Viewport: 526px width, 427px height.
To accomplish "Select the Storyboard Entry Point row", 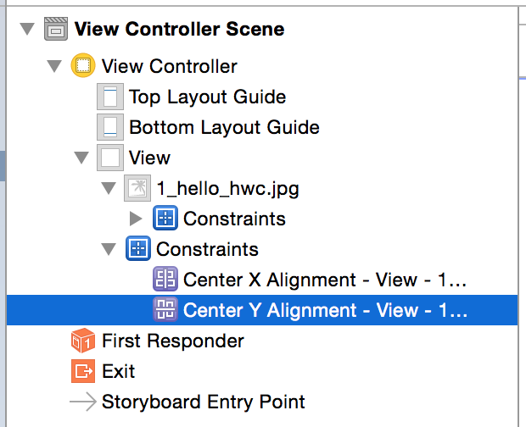I will (x=203, y=402).
